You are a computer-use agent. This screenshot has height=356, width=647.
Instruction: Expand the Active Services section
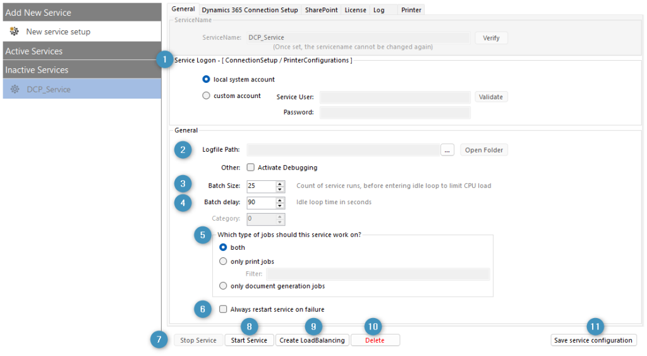81,51
